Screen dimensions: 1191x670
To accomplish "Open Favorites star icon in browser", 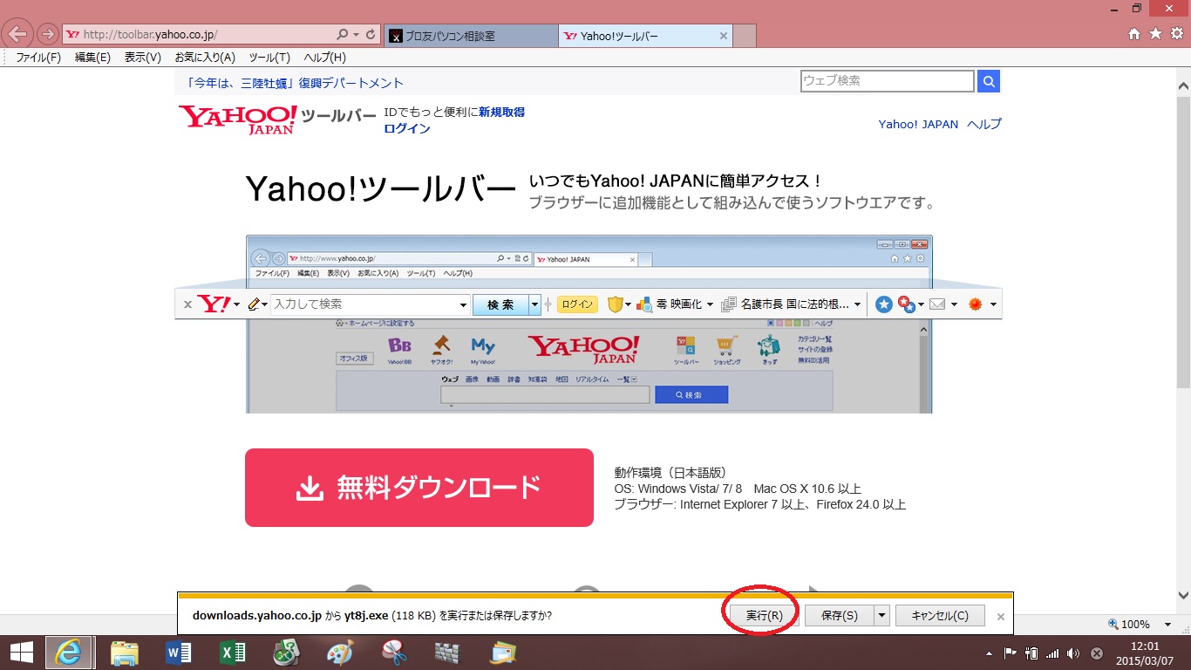I will coord(1155,34).
